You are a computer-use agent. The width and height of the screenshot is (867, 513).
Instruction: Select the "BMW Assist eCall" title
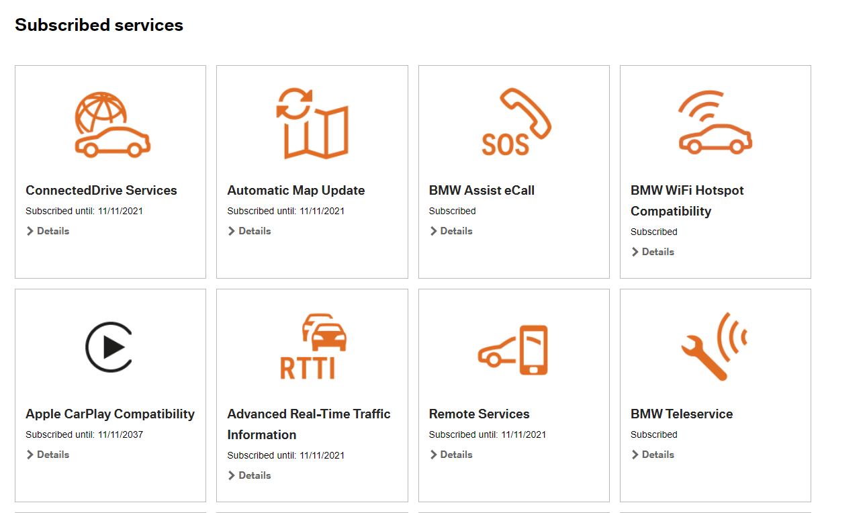(482, 190)
